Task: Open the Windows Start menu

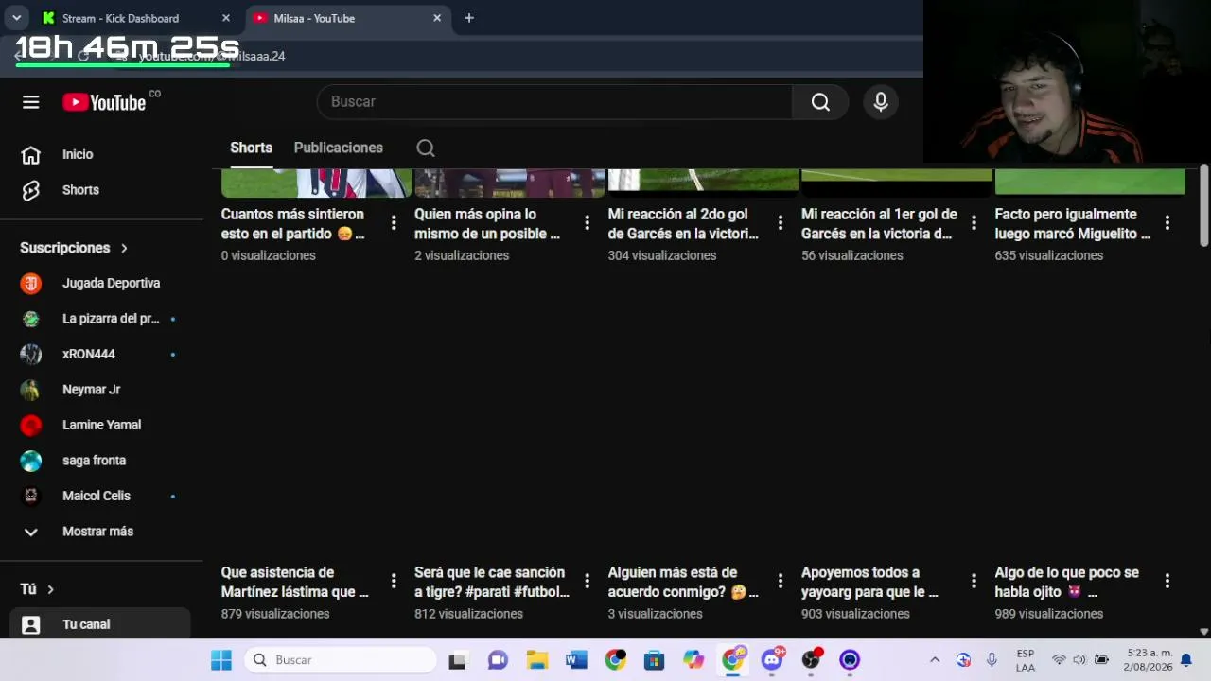Action: [221, 660]
